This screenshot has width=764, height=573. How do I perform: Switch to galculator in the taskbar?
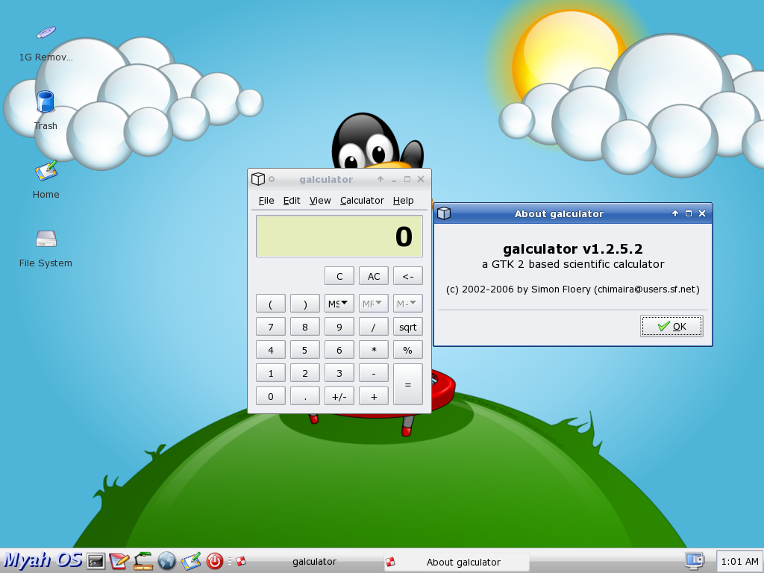point(306,561)
